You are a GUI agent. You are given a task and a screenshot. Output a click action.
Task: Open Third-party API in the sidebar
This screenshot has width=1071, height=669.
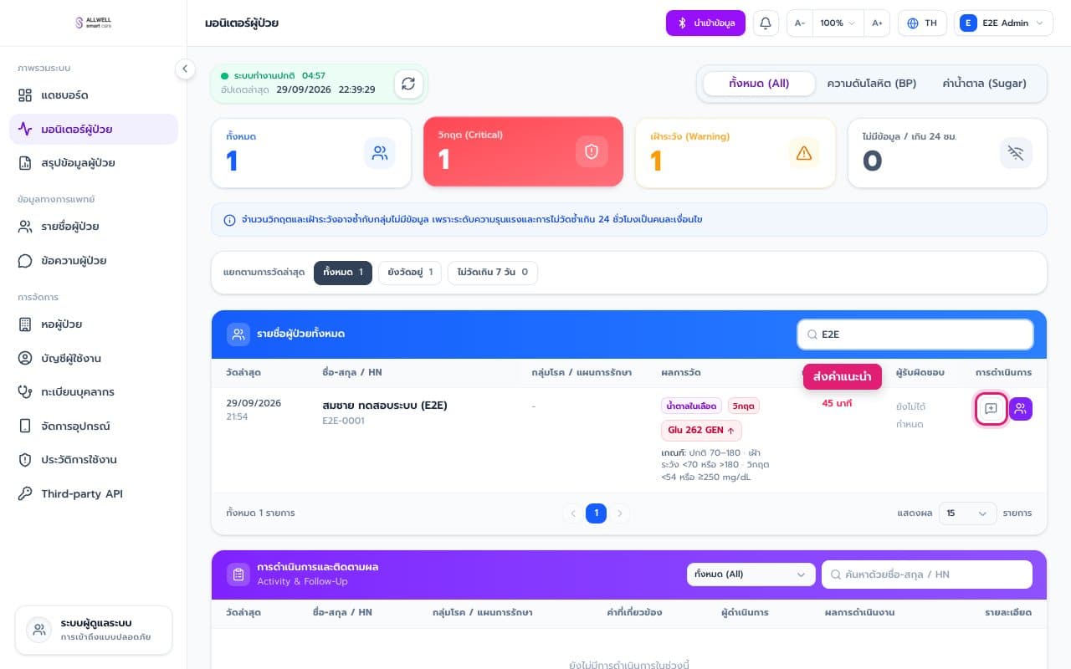coord(94,493)
